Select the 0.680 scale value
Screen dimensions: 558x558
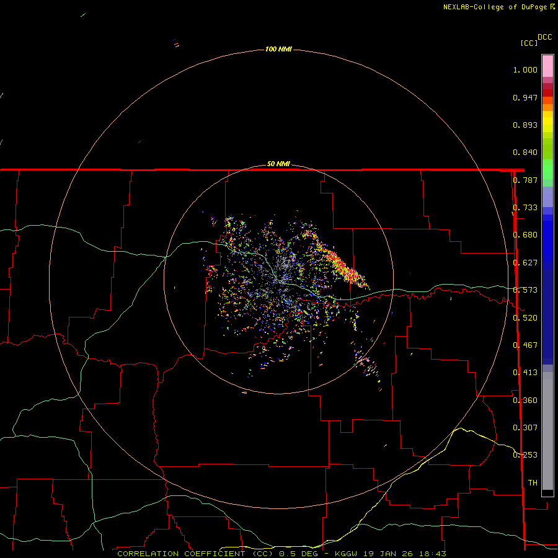525,235
